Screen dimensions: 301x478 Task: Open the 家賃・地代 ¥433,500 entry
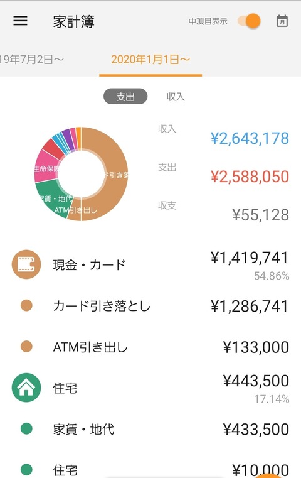(150, 429)
